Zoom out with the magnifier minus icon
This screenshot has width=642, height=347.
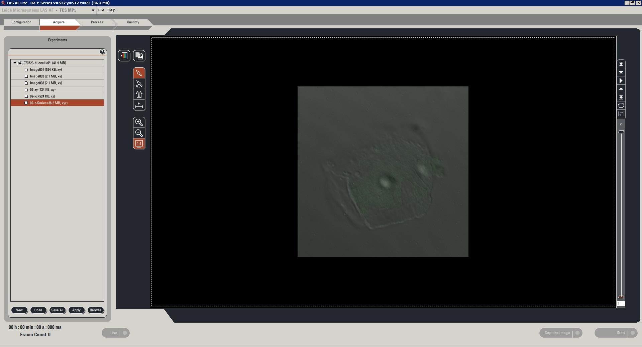click(139, 133)
